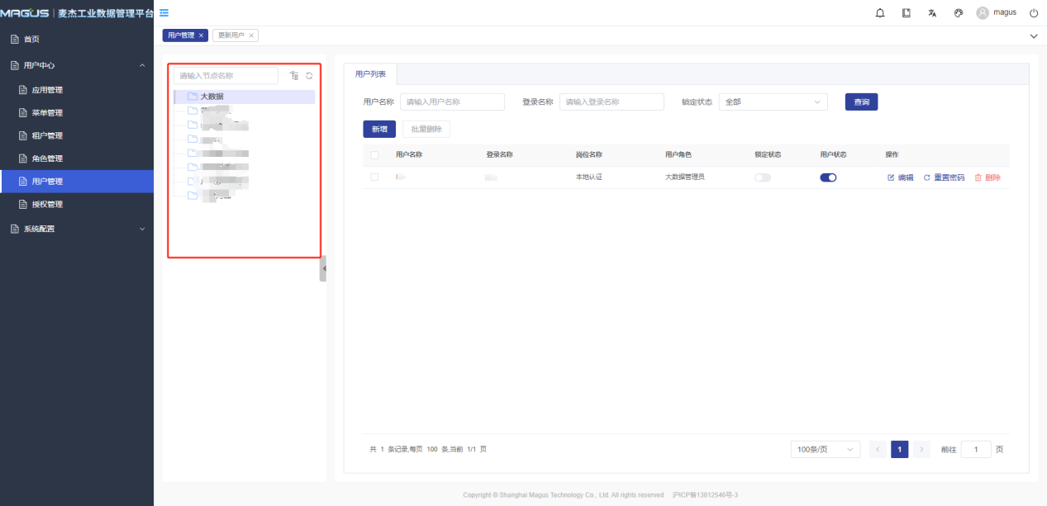Screen dimensions: 1047x506
Task: Click the 请输入用户名称 input field
Action: click(452, 102)
